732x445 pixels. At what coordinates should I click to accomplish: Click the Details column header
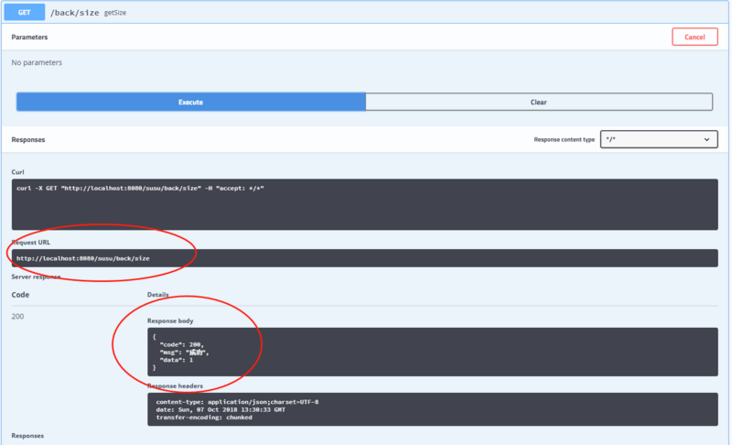point(157,295)
